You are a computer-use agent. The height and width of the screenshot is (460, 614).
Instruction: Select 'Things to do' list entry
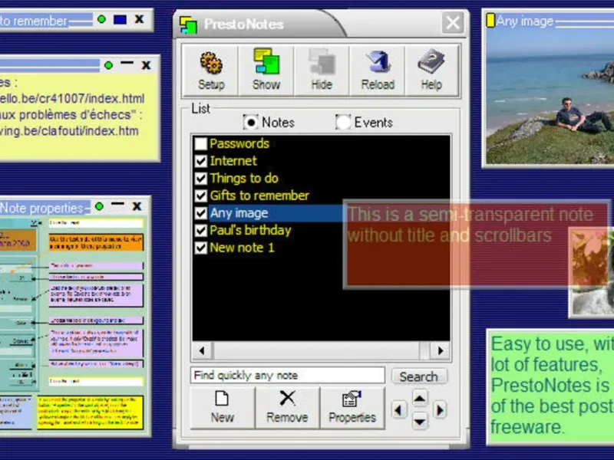[244, 179]
